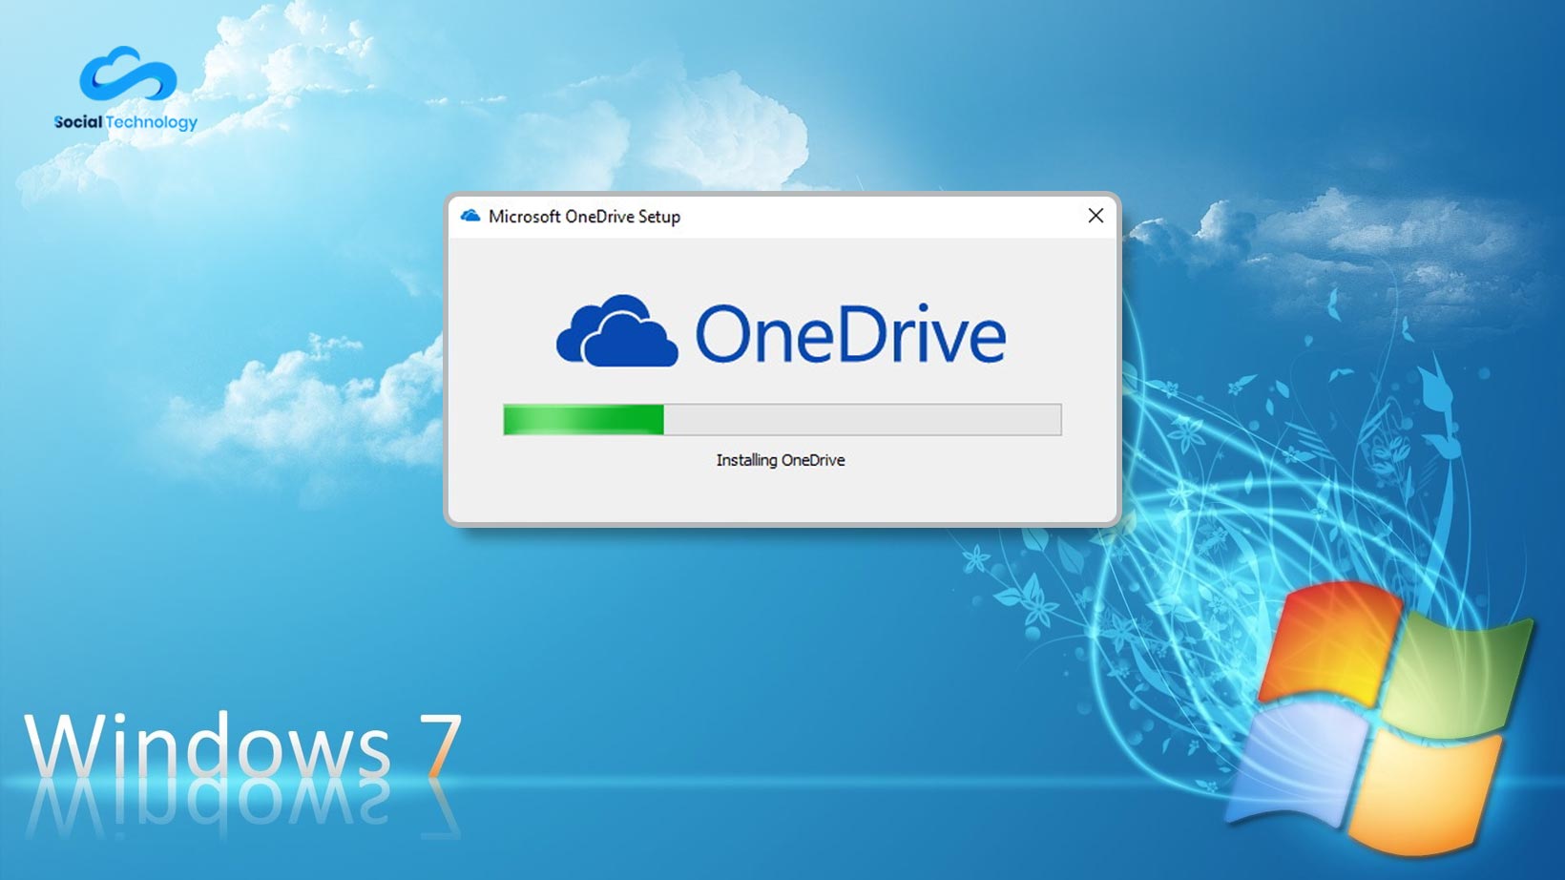Close the Microsoft OneDrive Setup dialog
Image resolution: width=1565 pixels, height=880 pixels.
click(1095, 216)
